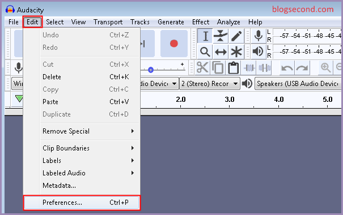The height and width of the screenshot is (215, 343).
Task: Click the speaker icon beside Speakers device
Action: [247, 84]
